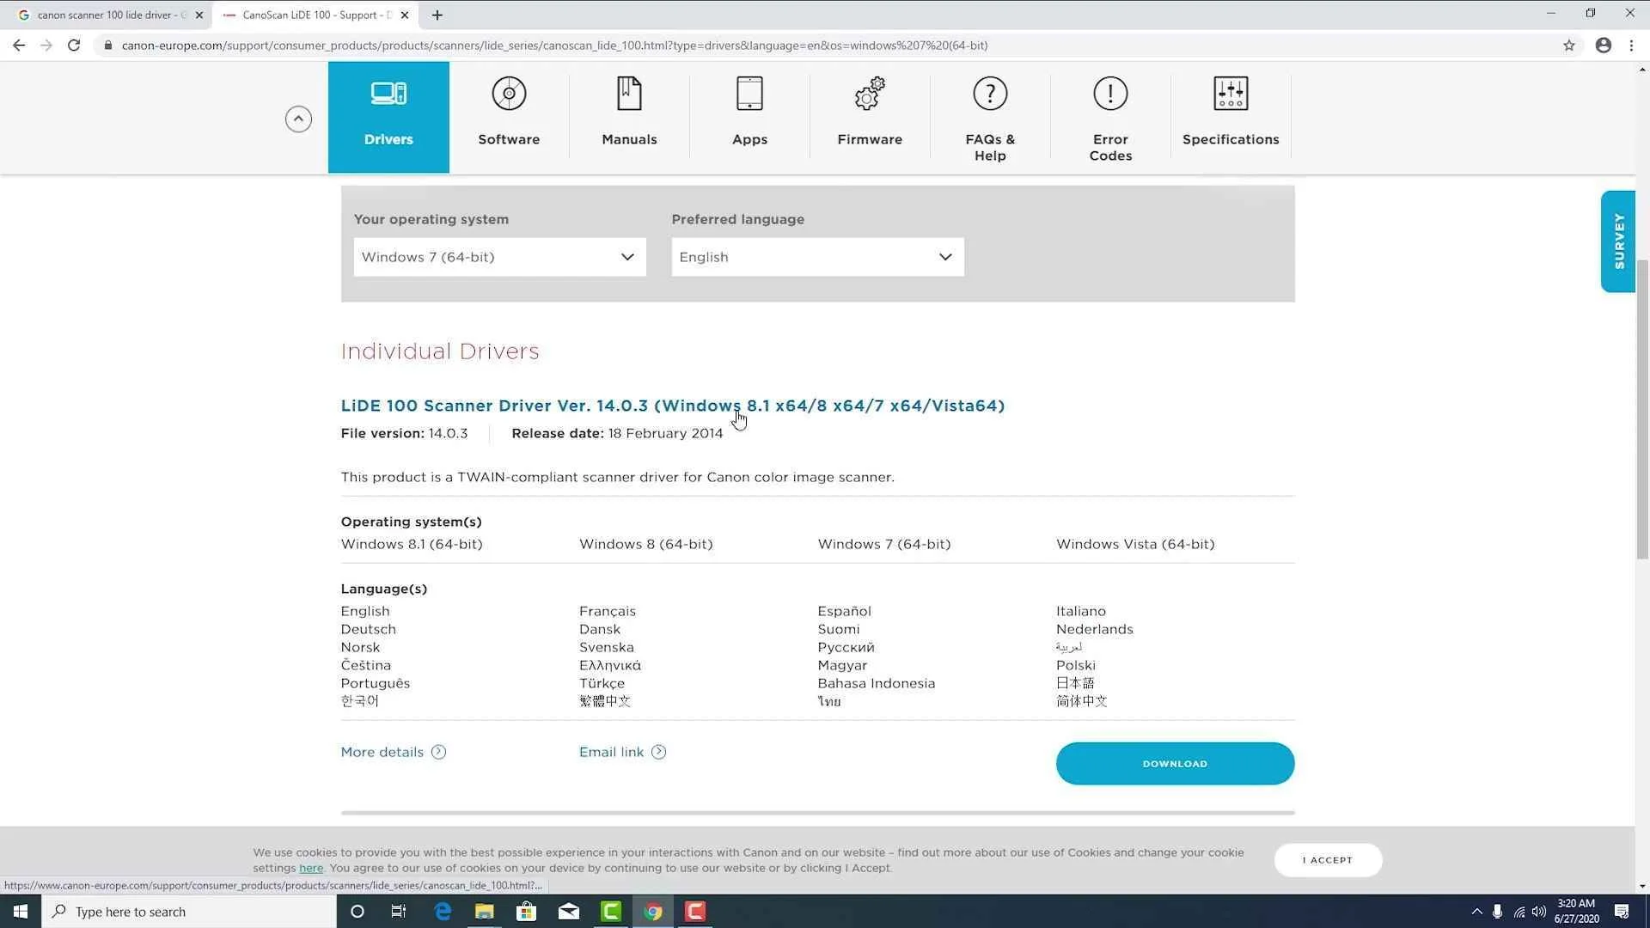Image resolution: width=1650 pixels, height=928 pixels.
Task: Open Task View in the taskbar
Action: click(x=399, y=912)
